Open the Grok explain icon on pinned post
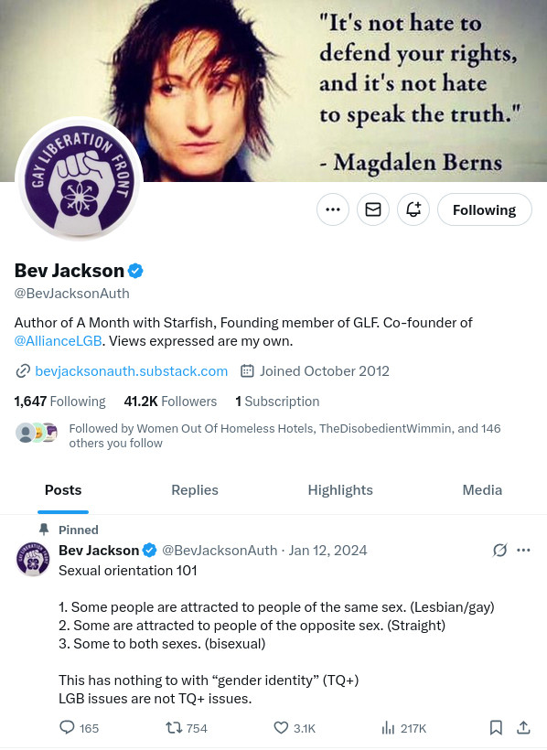 coord(499,550)
